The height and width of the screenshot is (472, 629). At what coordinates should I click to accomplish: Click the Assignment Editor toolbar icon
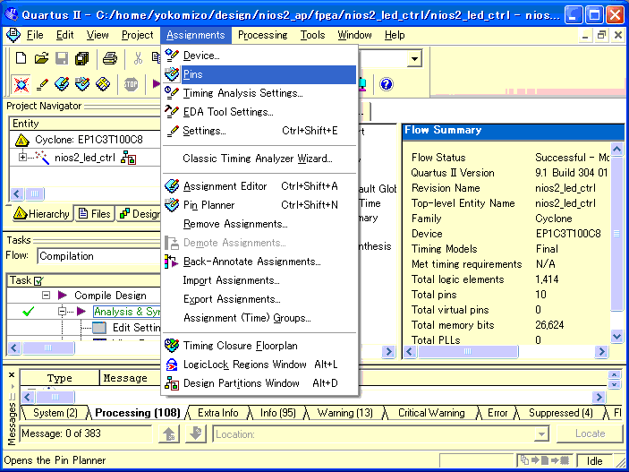point(62,84)
